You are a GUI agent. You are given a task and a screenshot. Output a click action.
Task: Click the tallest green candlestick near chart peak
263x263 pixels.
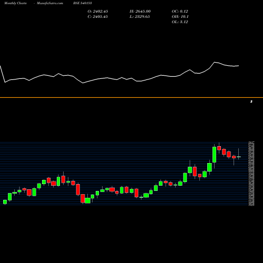coord(214,155)
